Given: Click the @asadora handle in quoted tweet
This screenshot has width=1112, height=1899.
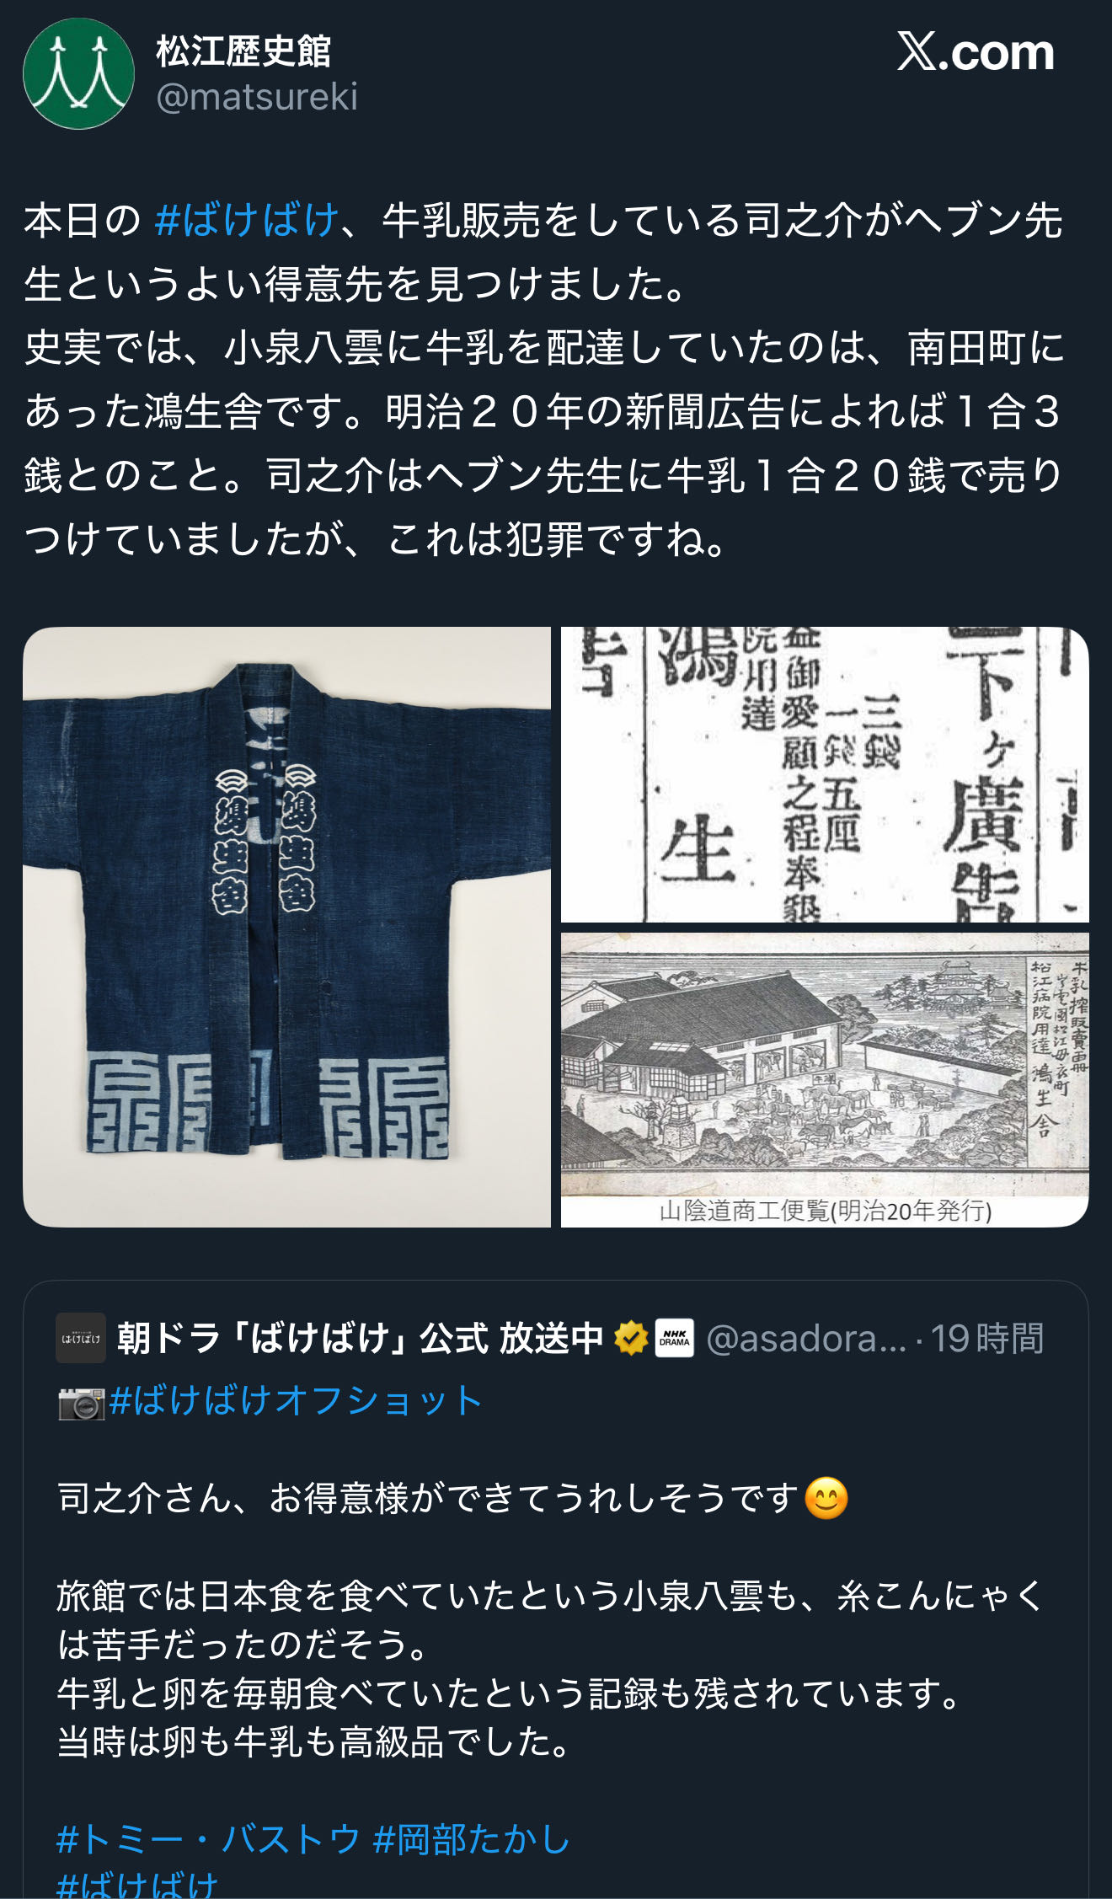Looking at the screenshot, I should [806, 1338].
